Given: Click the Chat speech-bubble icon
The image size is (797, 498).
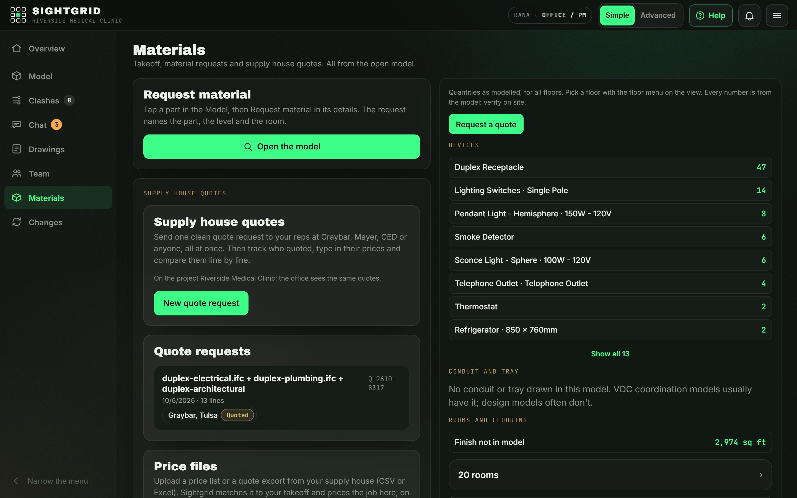Looking at the screenshot, I should (x=17, y=125).
